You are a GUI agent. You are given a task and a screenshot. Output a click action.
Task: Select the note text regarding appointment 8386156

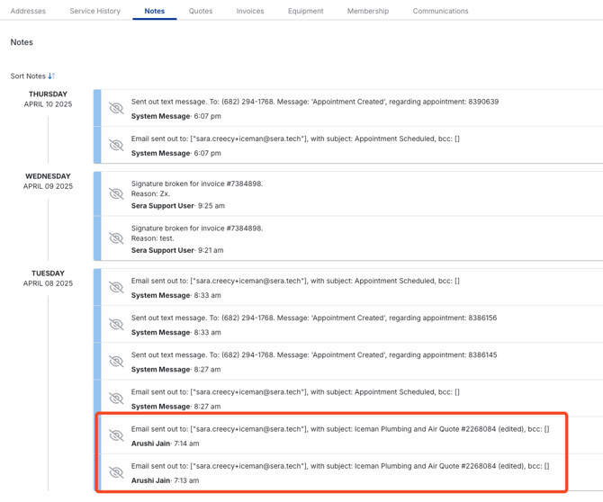(314, 318)
